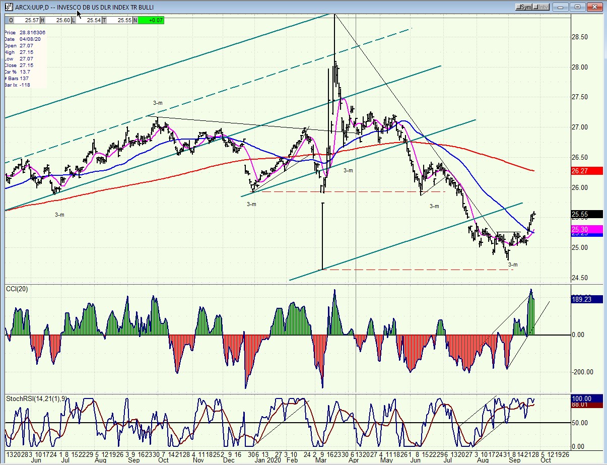This screenshot has width=607, height=465.
Task: Select the black 25.55 last price tag
Action: [587, 214]
